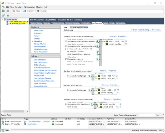
Task: Click the vmnic0 info bubble icon
Action: point(126,41)
